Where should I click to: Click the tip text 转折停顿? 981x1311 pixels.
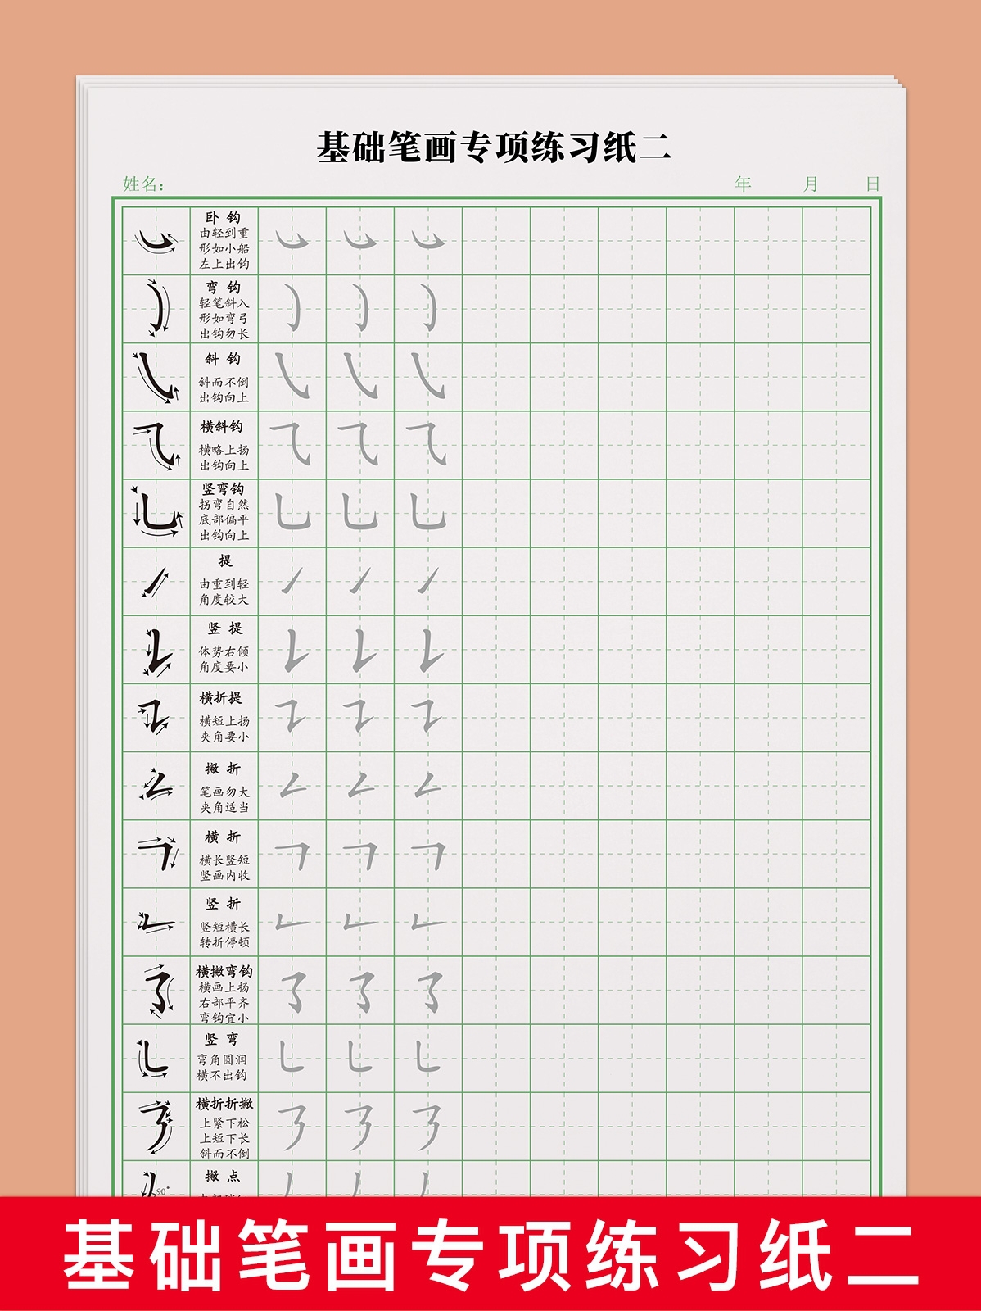click(x=224, y=943)
